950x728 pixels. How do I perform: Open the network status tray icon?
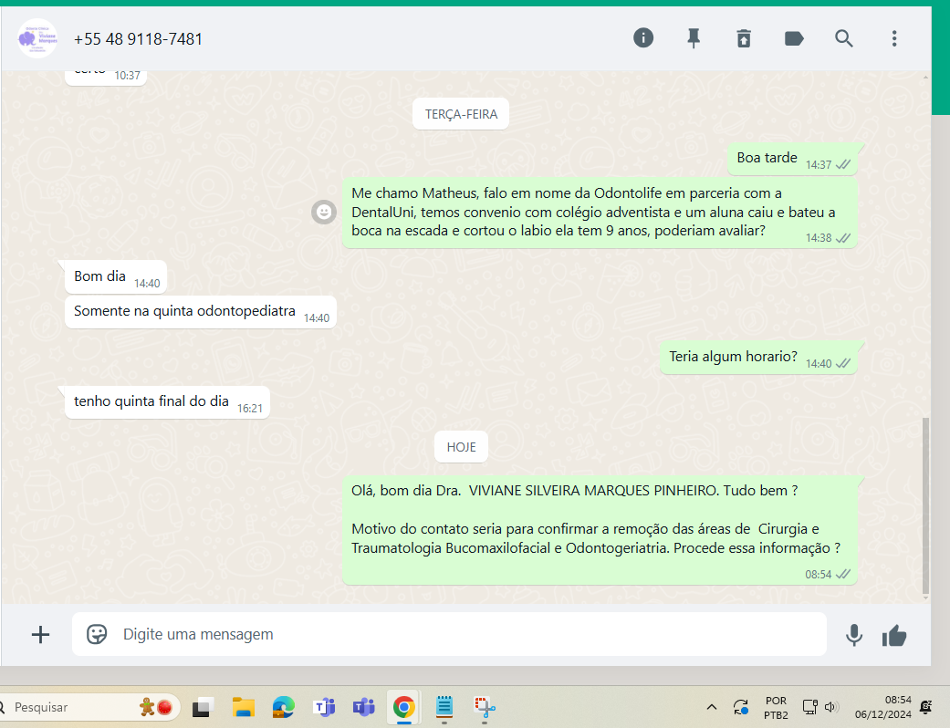coord(809,707)
